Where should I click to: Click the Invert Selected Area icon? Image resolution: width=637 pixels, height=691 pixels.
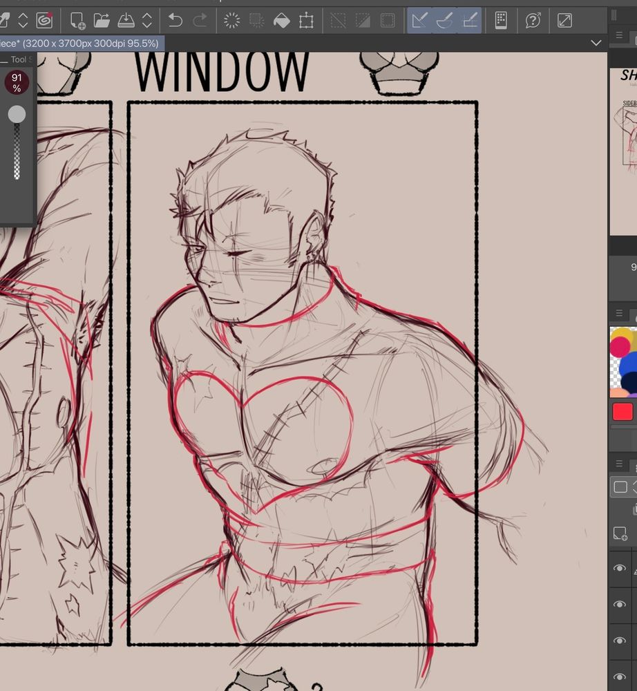363,20
